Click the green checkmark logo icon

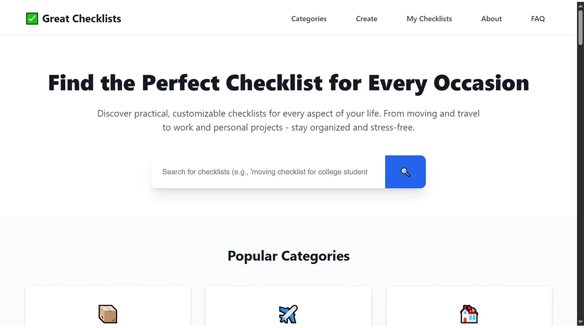[32, 19]
